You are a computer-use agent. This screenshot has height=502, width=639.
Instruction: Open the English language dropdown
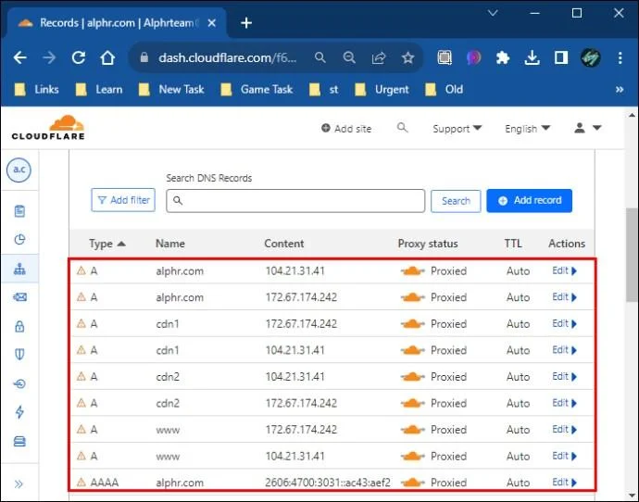(527, 129)
